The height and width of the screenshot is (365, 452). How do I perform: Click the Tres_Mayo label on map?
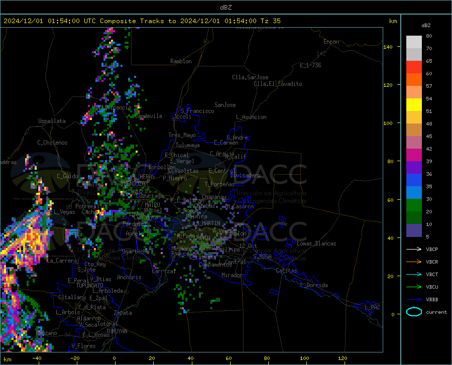click(182, 135)
